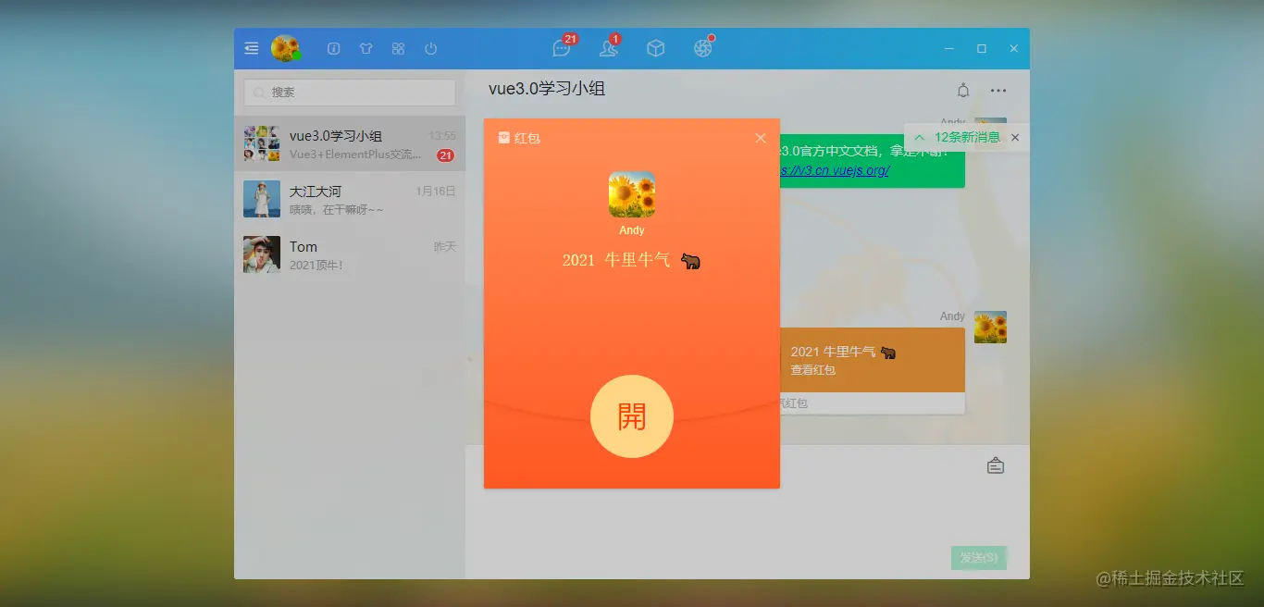Click the power logout icon
The height and width of the screenshot is (607, 1264).
[x=430, y=48]
